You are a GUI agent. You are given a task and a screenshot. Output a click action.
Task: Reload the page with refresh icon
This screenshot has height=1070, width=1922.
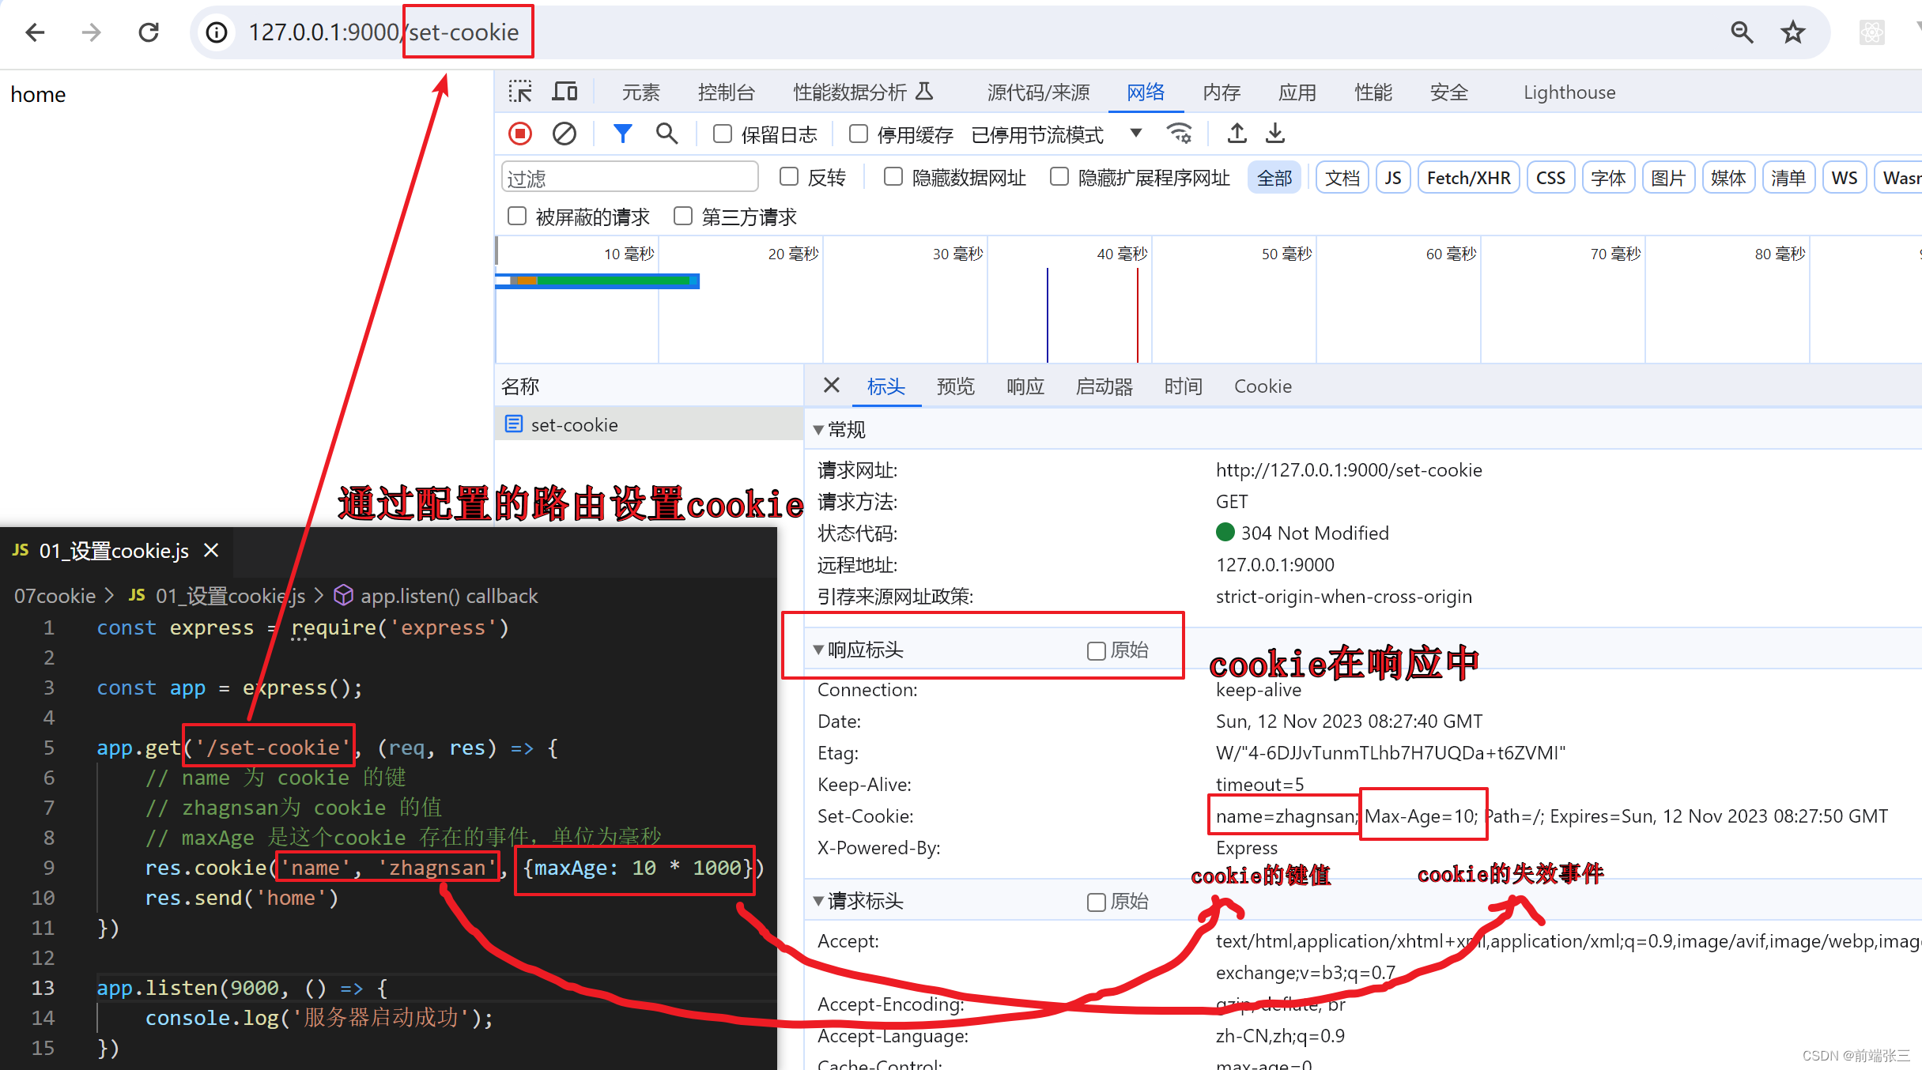149,32
